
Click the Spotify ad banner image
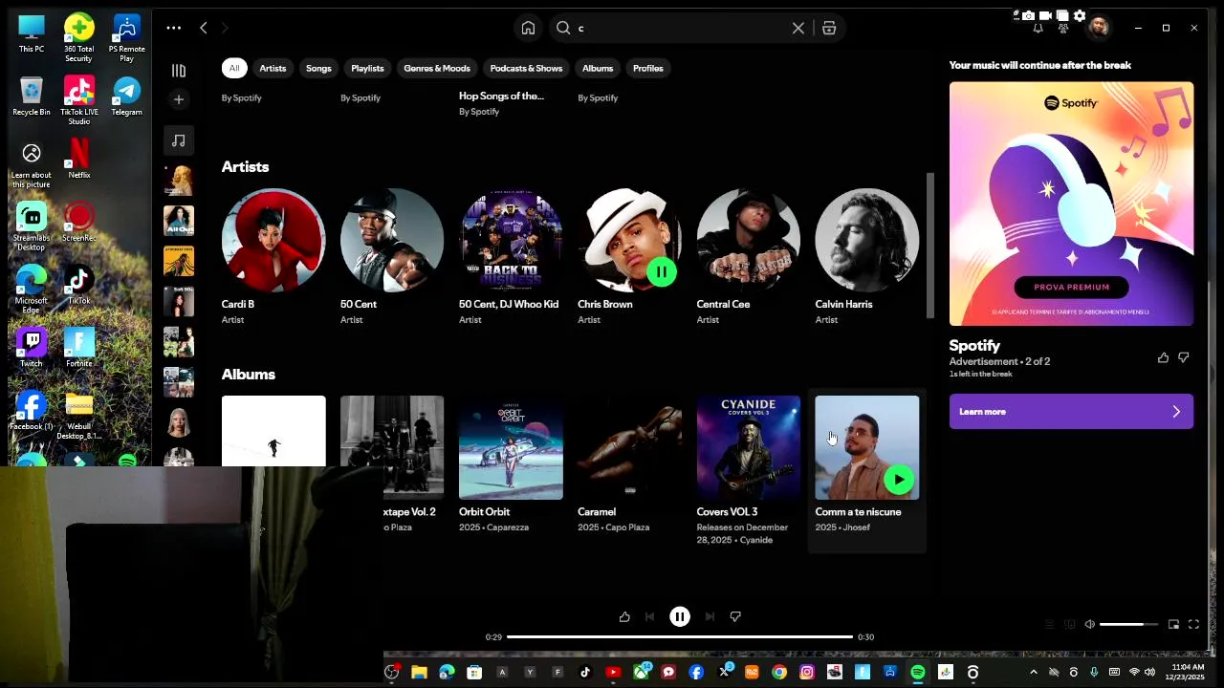(x=1071, y=204)
